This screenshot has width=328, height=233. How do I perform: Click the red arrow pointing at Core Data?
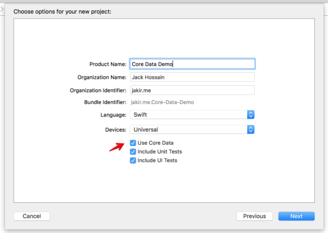point(116,146)
